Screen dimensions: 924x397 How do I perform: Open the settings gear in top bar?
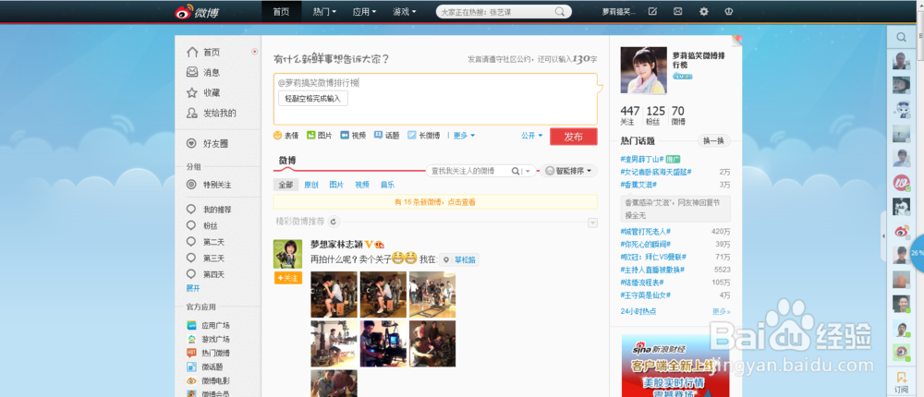pyautogui.click(x=703, y=12)
